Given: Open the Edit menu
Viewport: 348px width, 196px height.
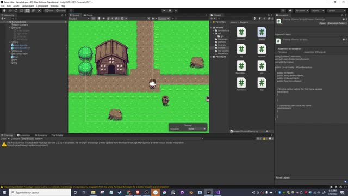Looking at the screenshot, I should (x=9, y=6).
